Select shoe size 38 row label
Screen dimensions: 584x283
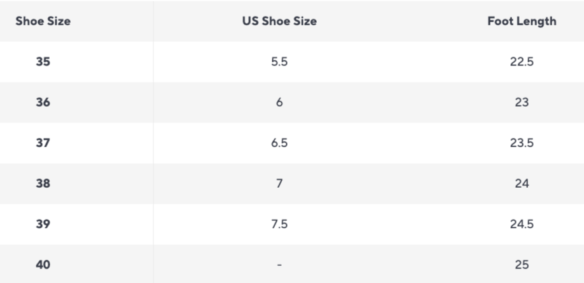pos(43,183)
